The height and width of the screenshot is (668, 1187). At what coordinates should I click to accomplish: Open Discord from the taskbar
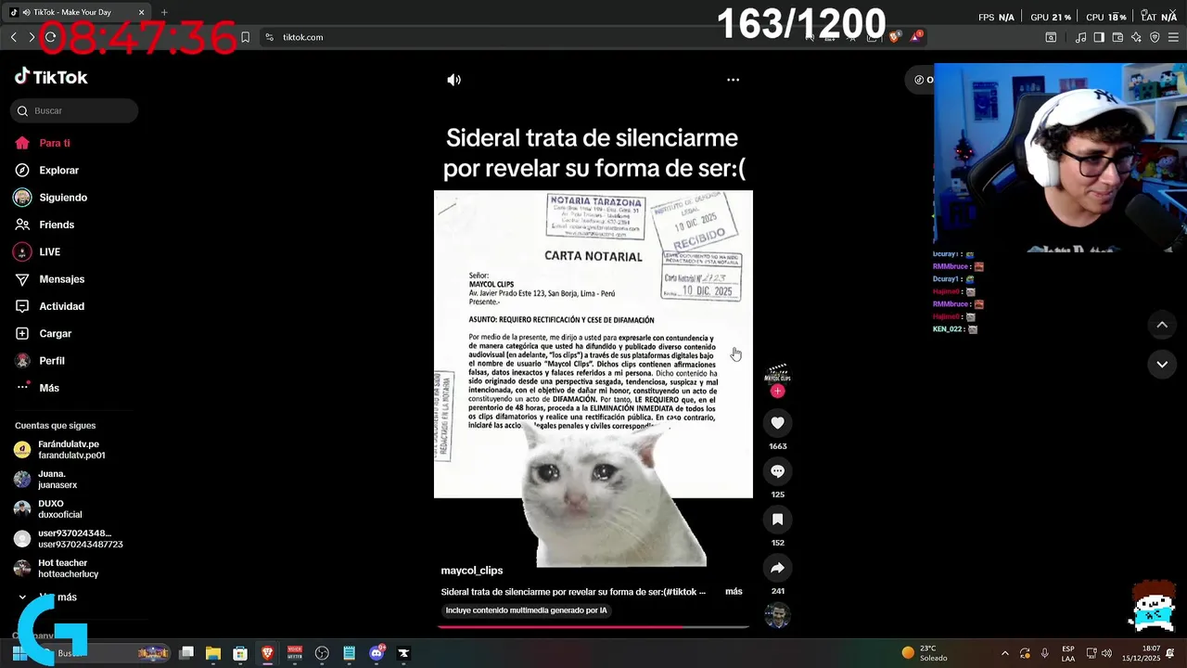[x=377, y=653]
